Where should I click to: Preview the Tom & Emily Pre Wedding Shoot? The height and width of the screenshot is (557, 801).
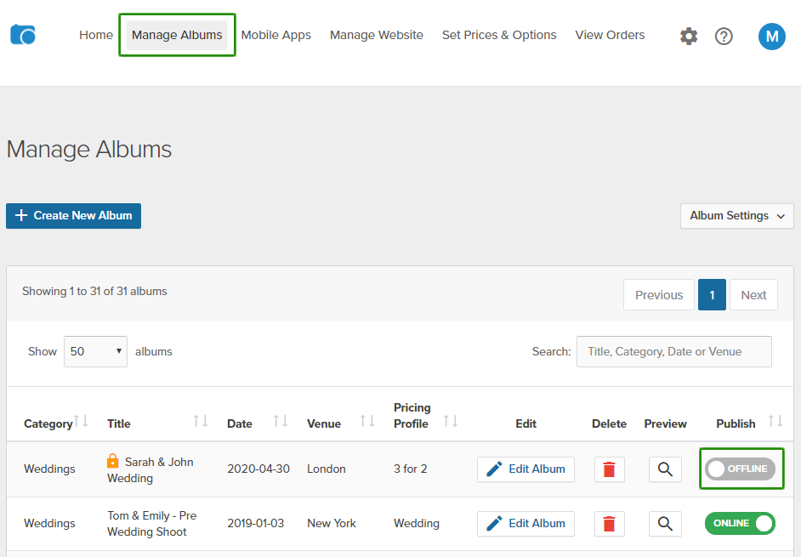coord(665,524)
